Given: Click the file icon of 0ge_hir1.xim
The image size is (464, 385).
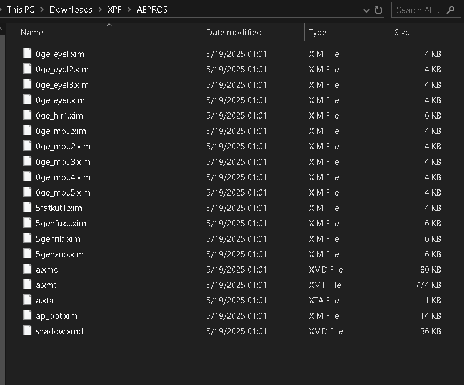Looking at the screenshot, I should point(27,115).
